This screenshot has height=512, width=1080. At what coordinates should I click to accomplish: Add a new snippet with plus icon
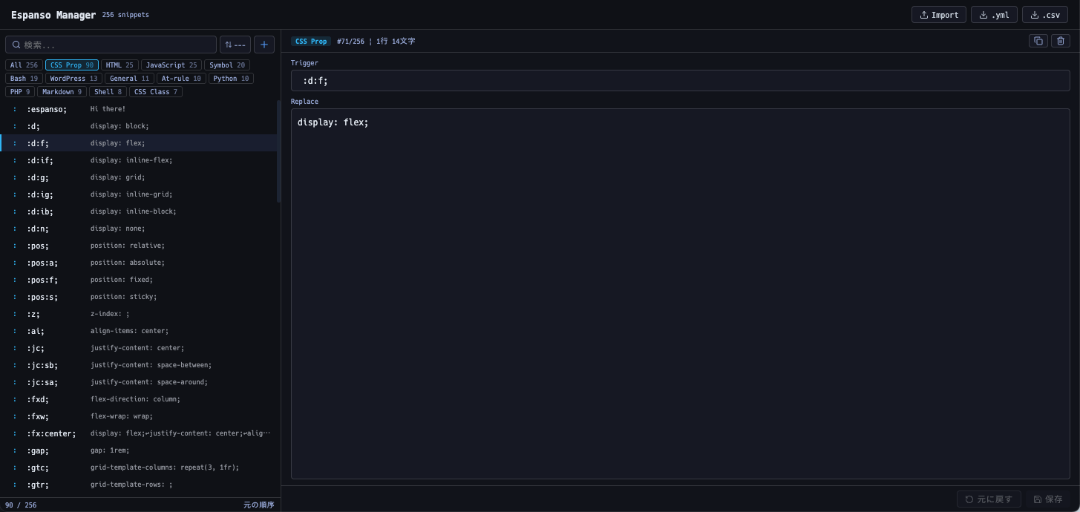(x=264, y=45)
